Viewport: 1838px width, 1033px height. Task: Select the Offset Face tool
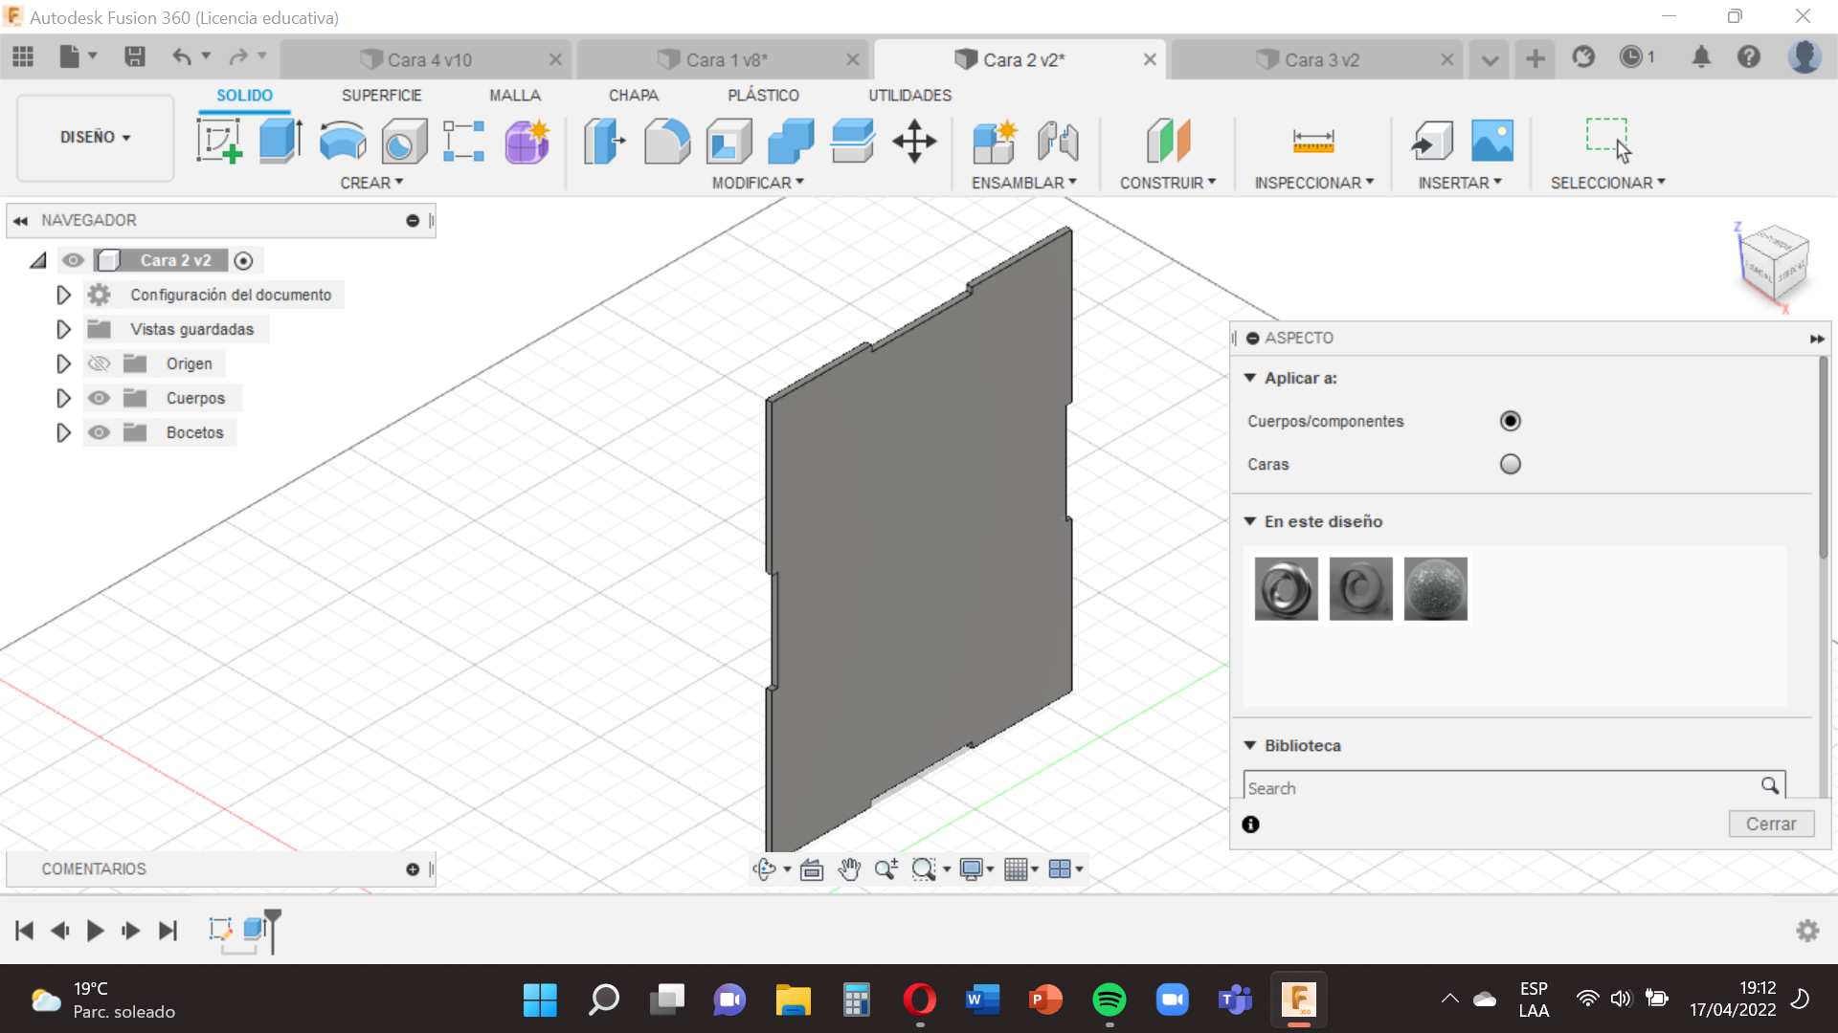[853, 142]
